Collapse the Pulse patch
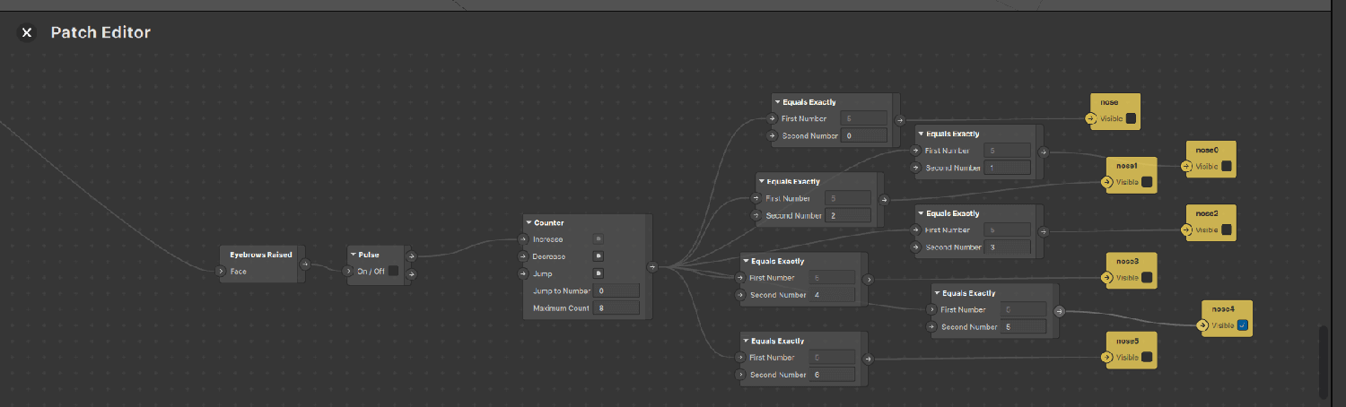 click(354, 255)
